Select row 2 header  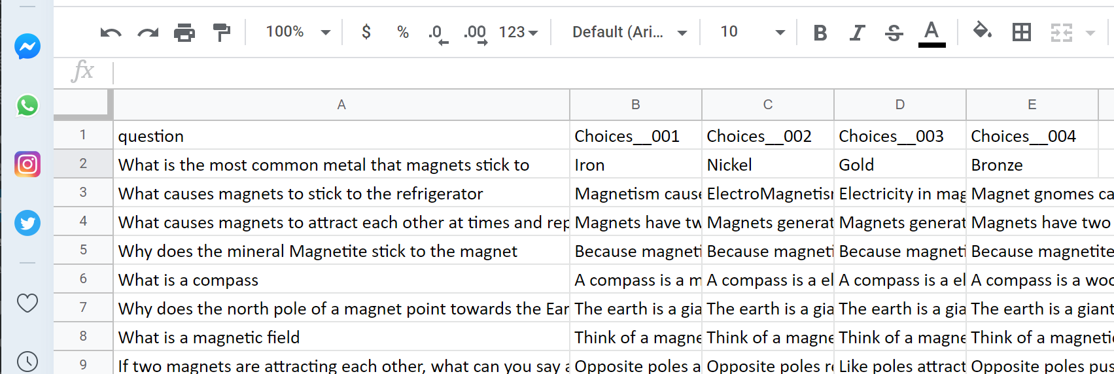[x=83, y=163]
